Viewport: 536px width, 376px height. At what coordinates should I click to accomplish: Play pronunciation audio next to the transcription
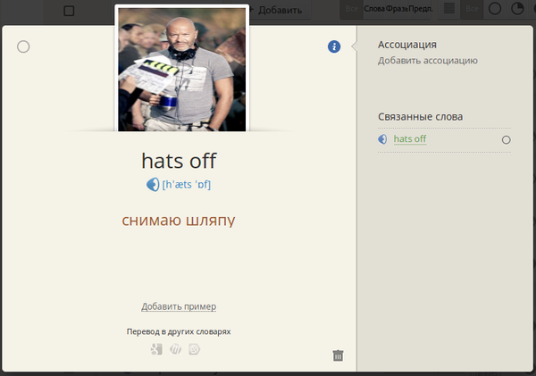(153, 185)
